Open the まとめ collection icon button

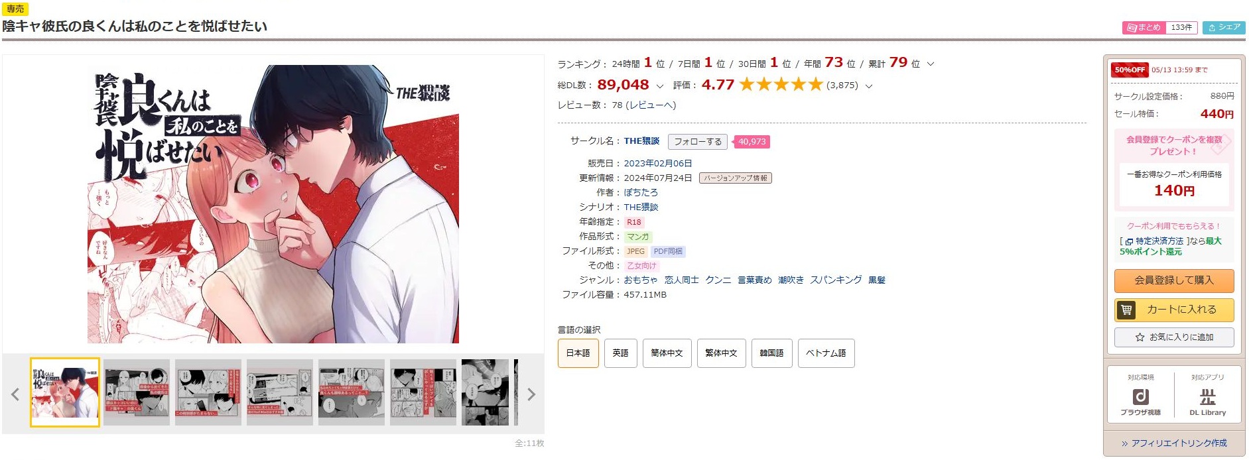[1143, 27]
